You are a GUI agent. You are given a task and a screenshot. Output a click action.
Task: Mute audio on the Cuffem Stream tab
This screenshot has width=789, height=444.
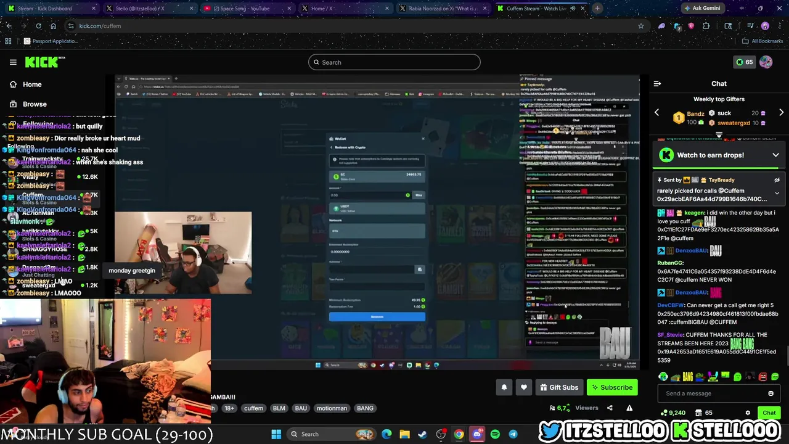coord(573,9)
